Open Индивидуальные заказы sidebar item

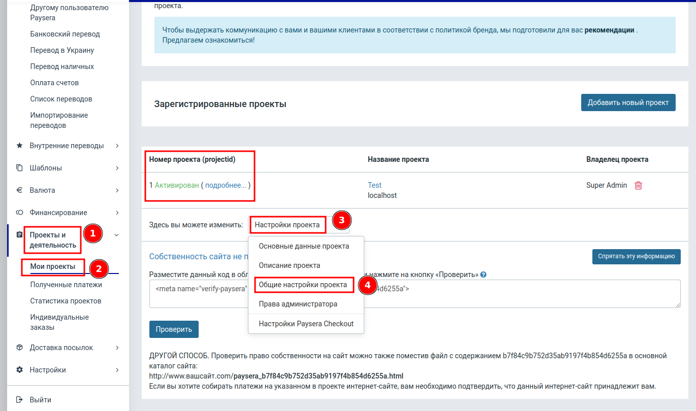(59, 322)
